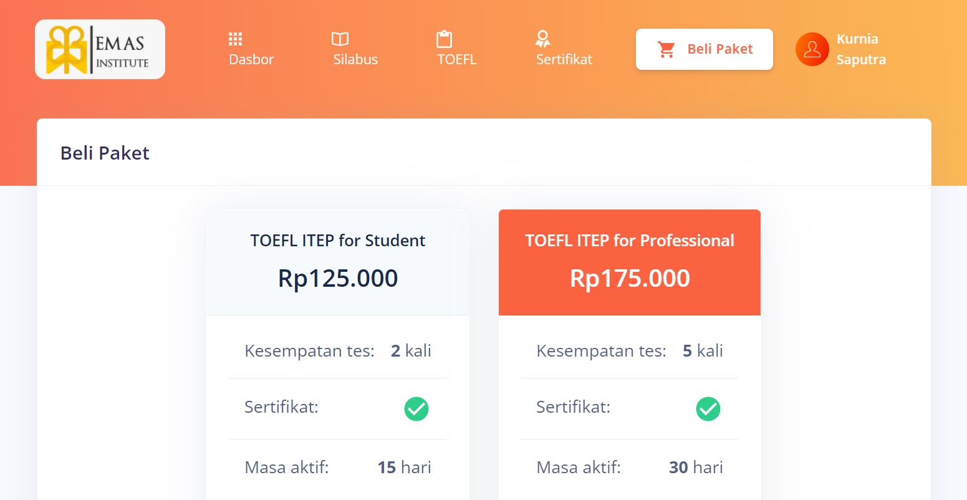
Task: Click the shopping cart icon
Action: coord(666,49)
